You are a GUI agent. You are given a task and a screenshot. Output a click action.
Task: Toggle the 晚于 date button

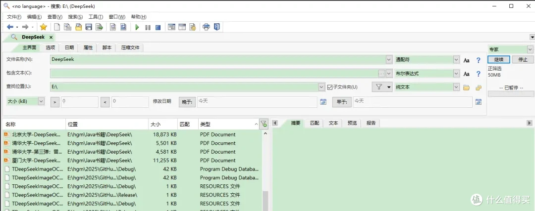click(187, 102)
